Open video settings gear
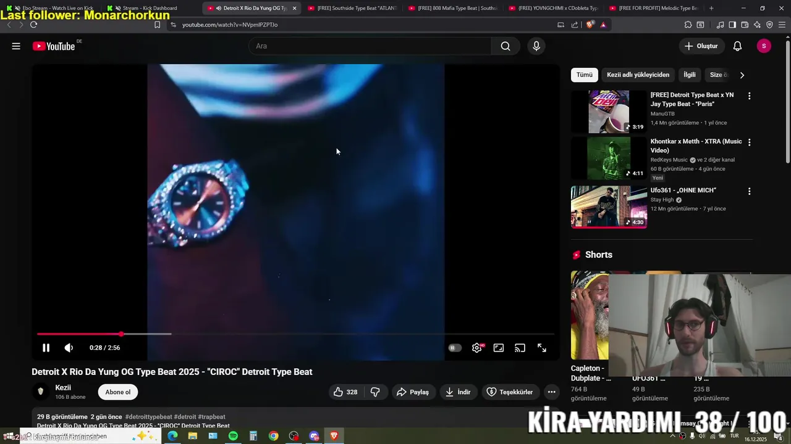 point(477,348)
